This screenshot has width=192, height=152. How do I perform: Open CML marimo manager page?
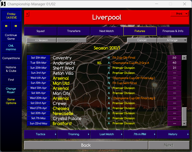pyautogui.click(x=11, y=47)
